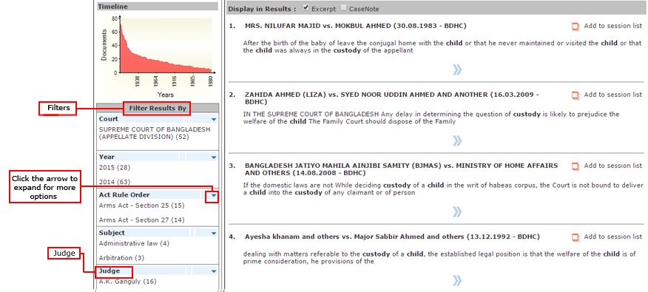Expand the Subject filter dropdown arrow
648x292 pixels.
coord(214,234)
